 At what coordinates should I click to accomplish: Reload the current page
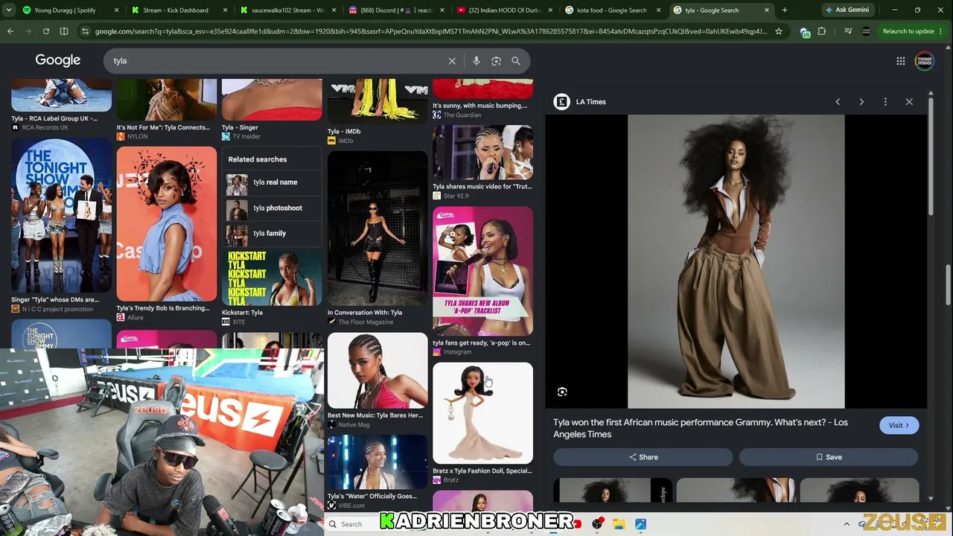pyautogui.click(x=46, y=31)
